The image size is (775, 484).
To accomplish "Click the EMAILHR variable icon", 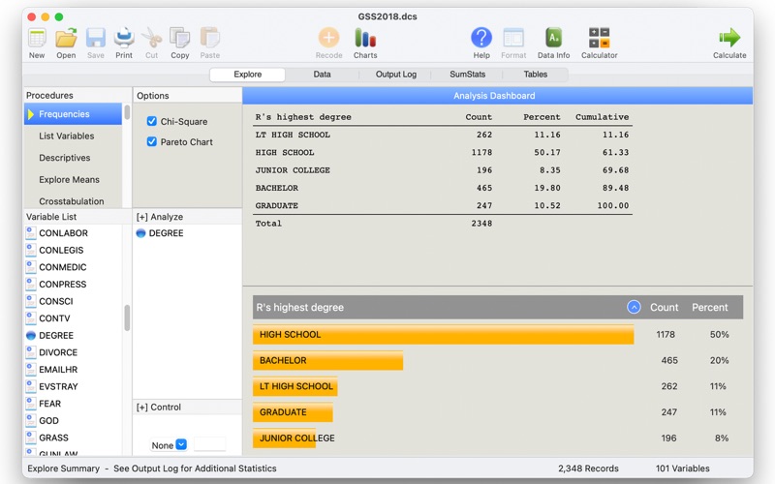I will tap(31, 370).
